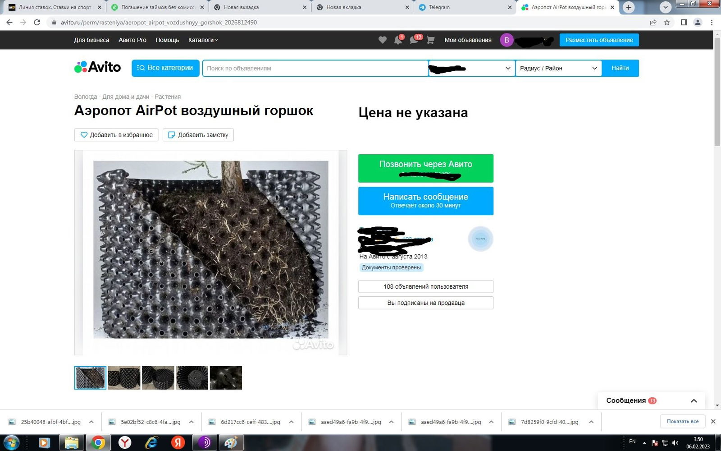The width and height of the screenshot is (721, 451).
Task: Open a new tab with plus button
Action: coord(629,7)
